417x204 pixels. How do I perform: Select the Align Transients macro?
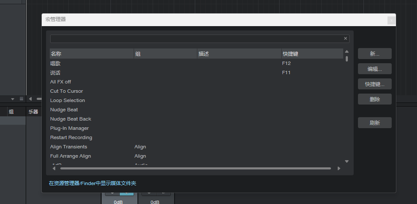click(x=196, y=147)
